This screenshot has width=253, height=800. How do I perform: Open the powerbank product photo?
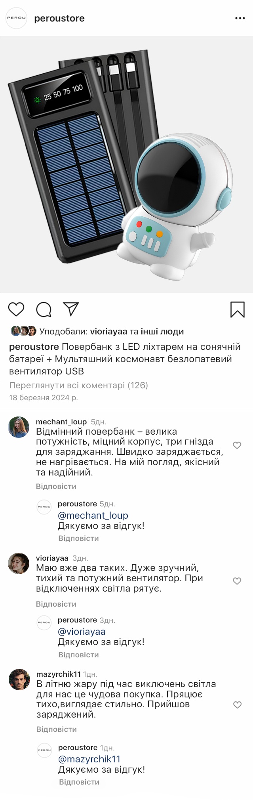click(x=126, y=164)
